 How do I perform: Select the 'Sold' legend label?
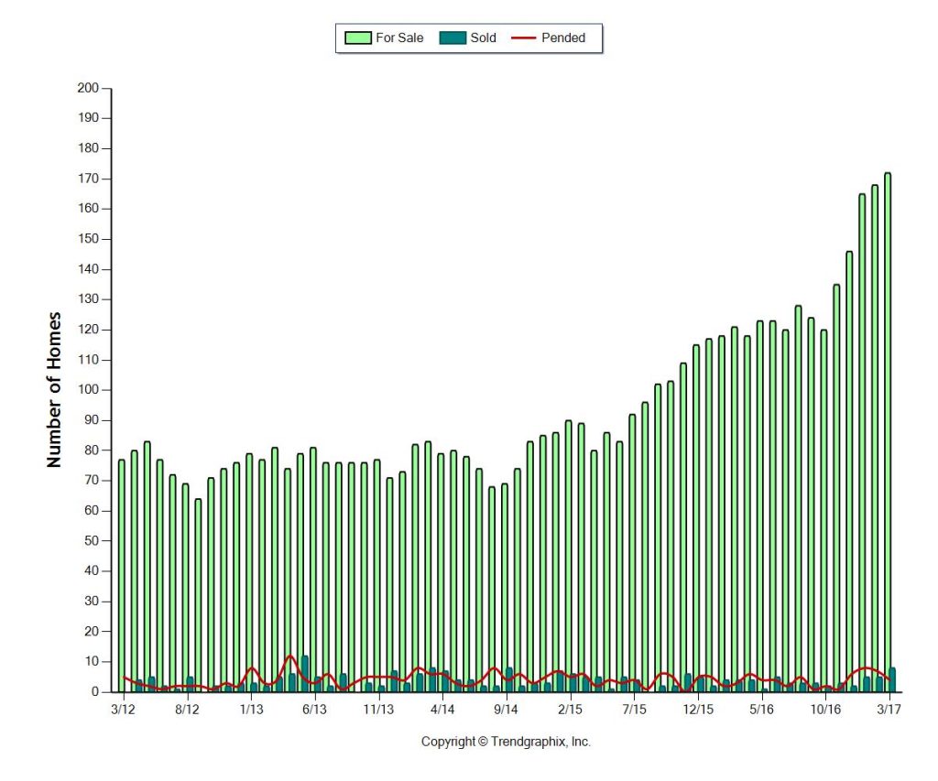[x=484, y=38]
